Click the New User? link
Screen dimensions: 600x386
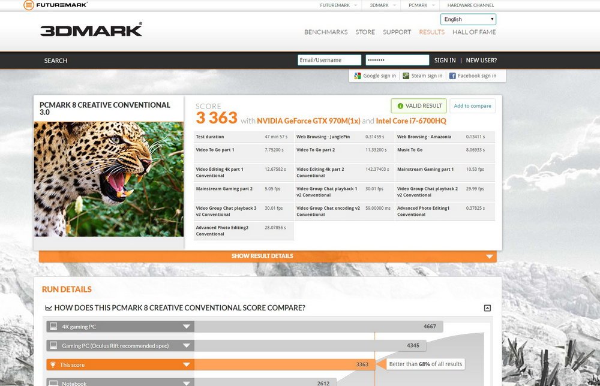pos(481,61)
